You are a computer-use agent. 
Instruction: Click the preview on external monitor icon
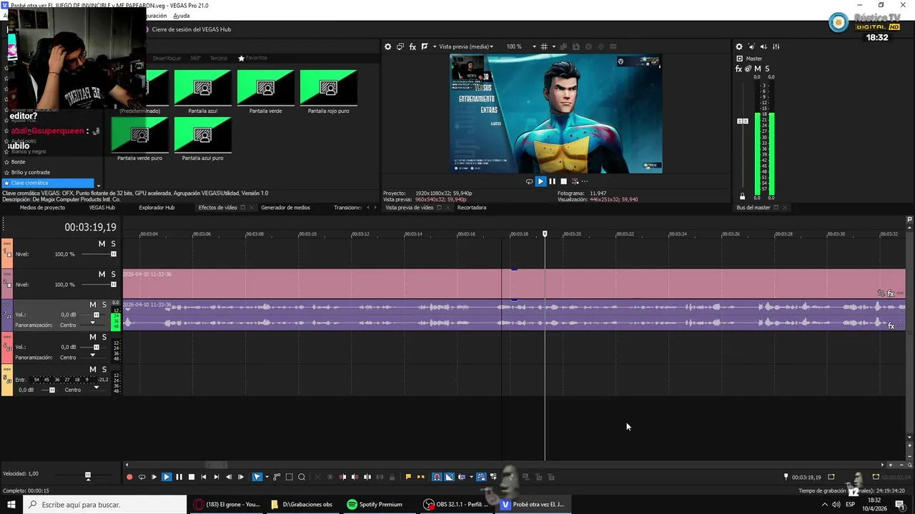coord(400,46)
